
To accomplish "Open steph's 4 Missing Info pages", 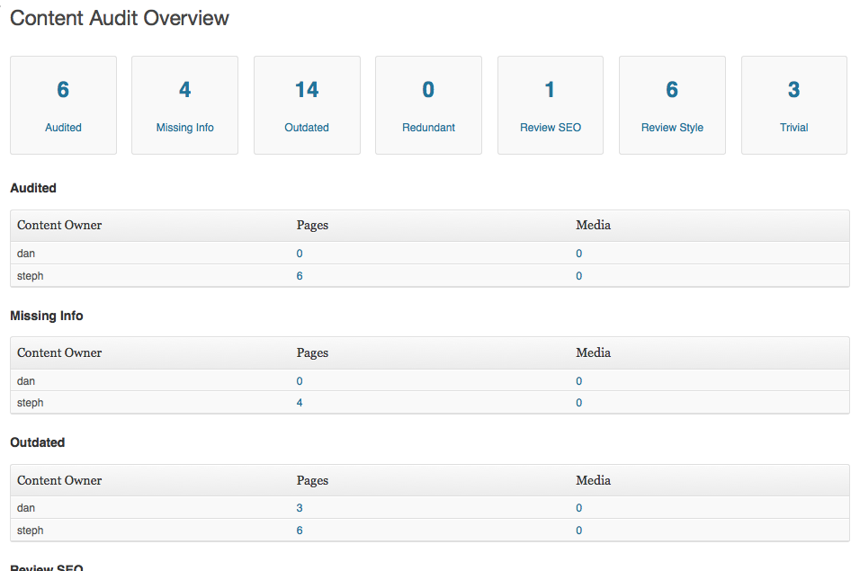I will pos(300,403).
